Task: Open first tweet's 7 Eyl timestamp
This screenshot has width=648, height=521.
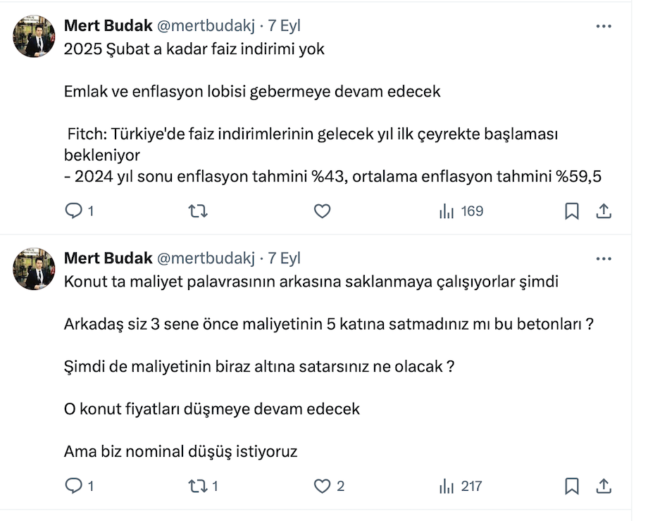Action: (284, 26)
